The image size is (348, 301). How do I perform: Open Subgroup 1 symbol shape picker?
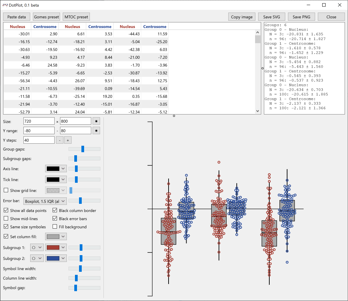tap(37, 248)
